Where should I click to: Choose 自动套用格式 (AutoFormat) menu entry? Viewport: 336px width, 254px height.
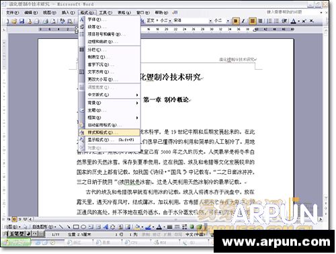click(x=110, y=125)
